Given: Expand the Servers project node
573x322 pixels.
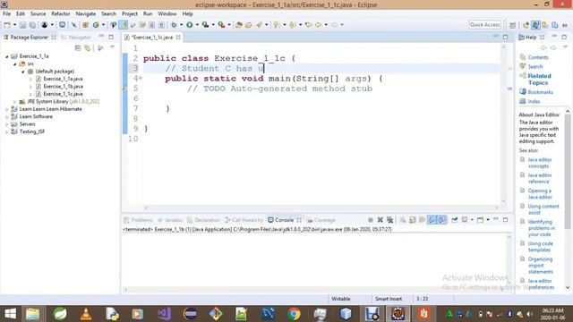Looking at the screenshot, I should point(6,124).
